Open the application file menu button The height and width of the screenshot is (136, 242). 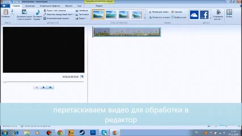5,6
